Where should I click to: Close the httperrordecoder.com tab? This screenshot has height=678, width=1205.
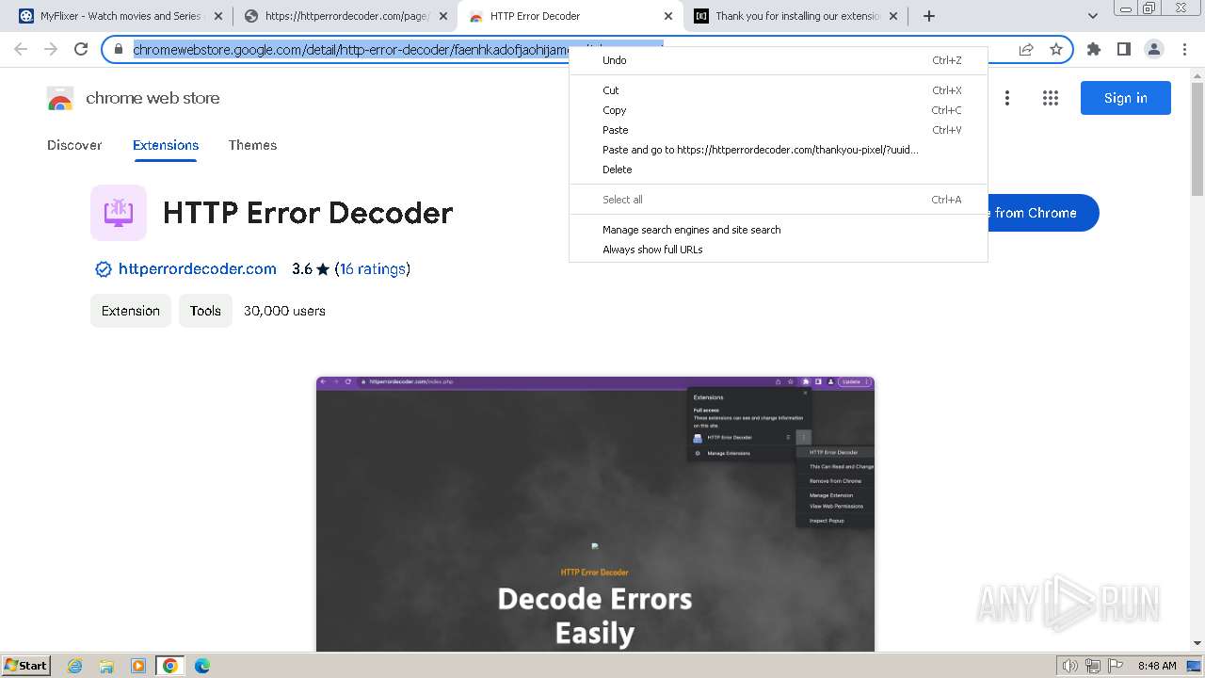tap(443, 16)
